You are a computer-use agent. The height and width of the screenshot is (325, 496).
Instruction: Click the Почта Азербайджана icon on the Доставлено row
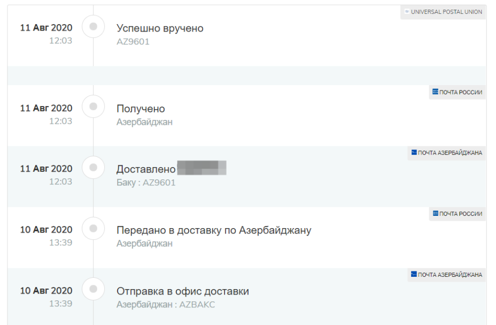tap(414, 153)
